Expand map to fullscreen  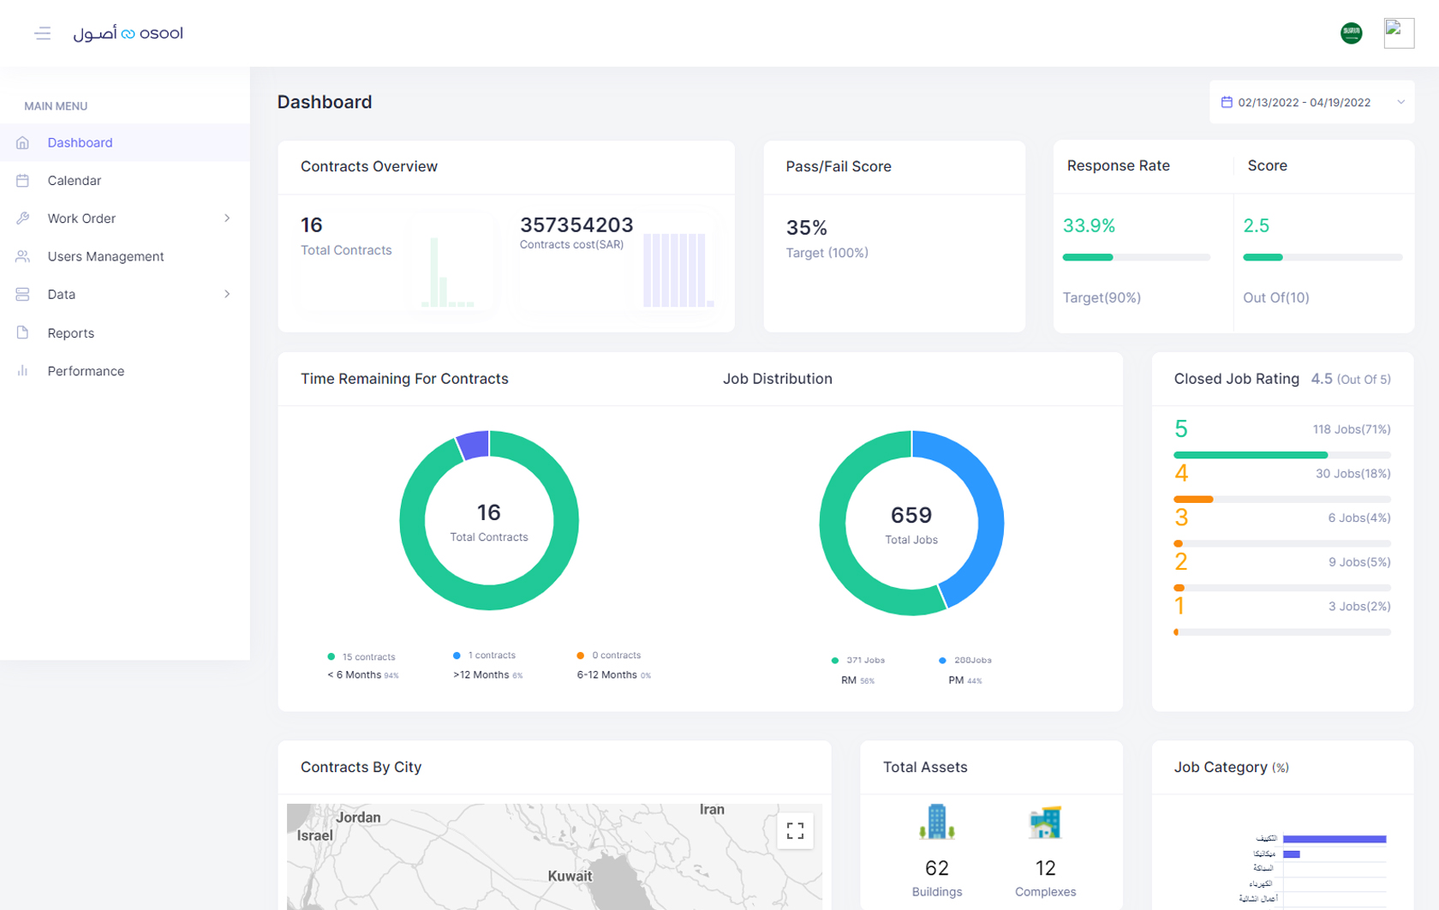click(795, 830)
